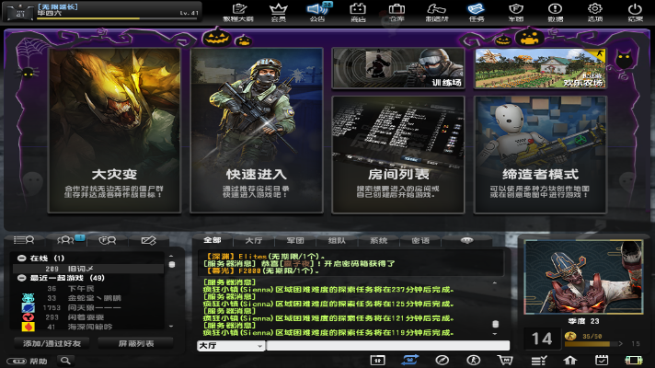Open the 快速进入 quick join tile
The image size is (655, 368).
tap(257, 129)
